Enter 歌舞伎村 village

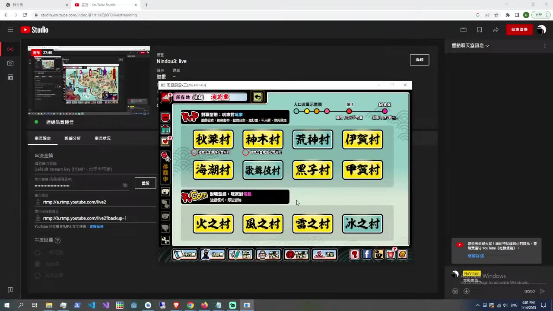click(263, 170)
